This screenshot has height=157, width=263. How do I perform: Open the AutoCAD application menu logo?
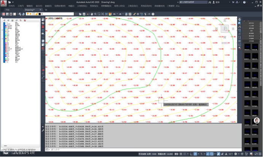(3, 3)
